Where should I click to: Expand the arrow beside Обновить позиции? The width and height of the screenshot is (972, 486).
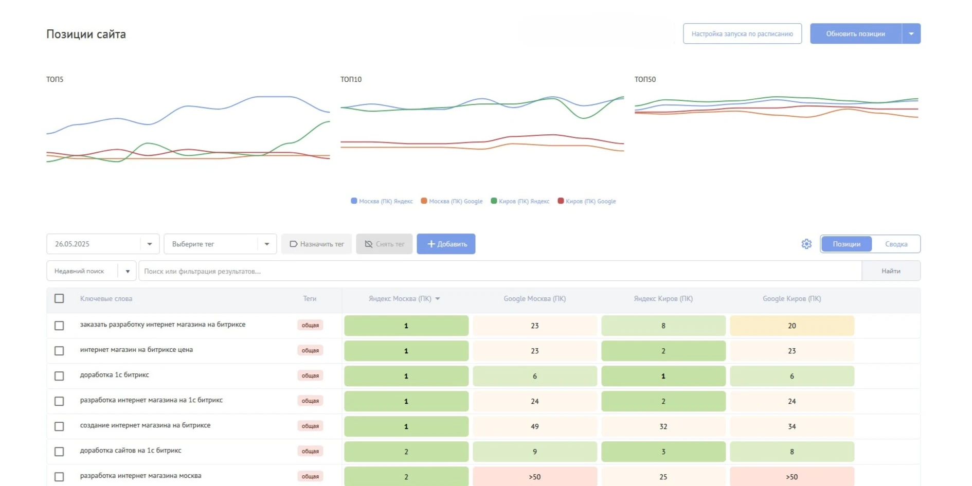pos(911,34)
